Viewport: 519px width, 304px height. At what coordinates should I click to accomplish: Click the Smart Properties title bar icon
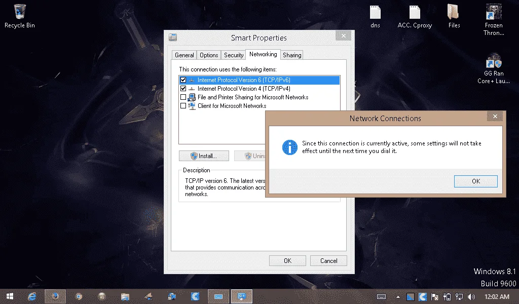[x=173, y=37]
